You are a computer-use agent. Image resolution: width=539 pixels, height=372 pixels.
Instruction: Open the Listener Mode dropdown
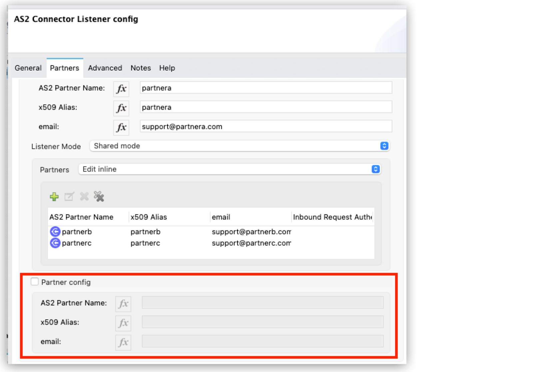point(240,146)
